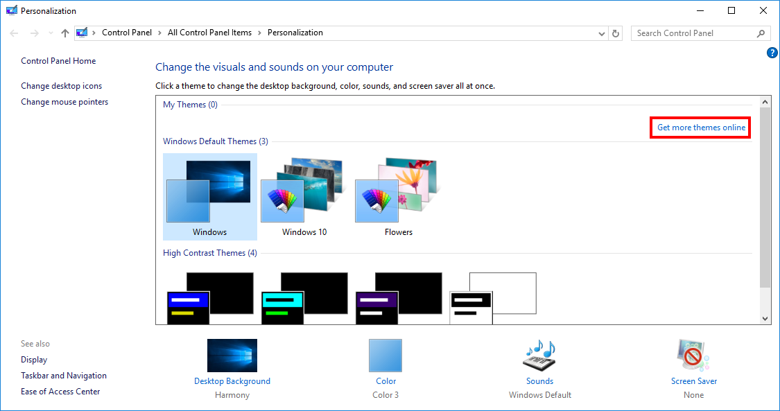Click Get more themes online link
The image size is (780, 411).
click(x=702, y=128)
